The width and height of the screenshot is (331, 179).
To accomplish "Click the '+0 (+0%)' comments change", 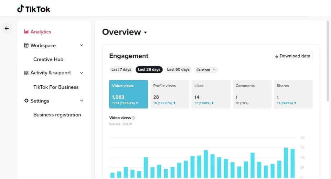I will [x=242, y=103].
